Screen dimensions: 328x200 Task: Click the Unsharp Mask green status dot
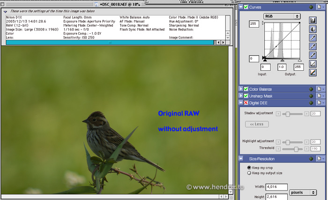311,96
